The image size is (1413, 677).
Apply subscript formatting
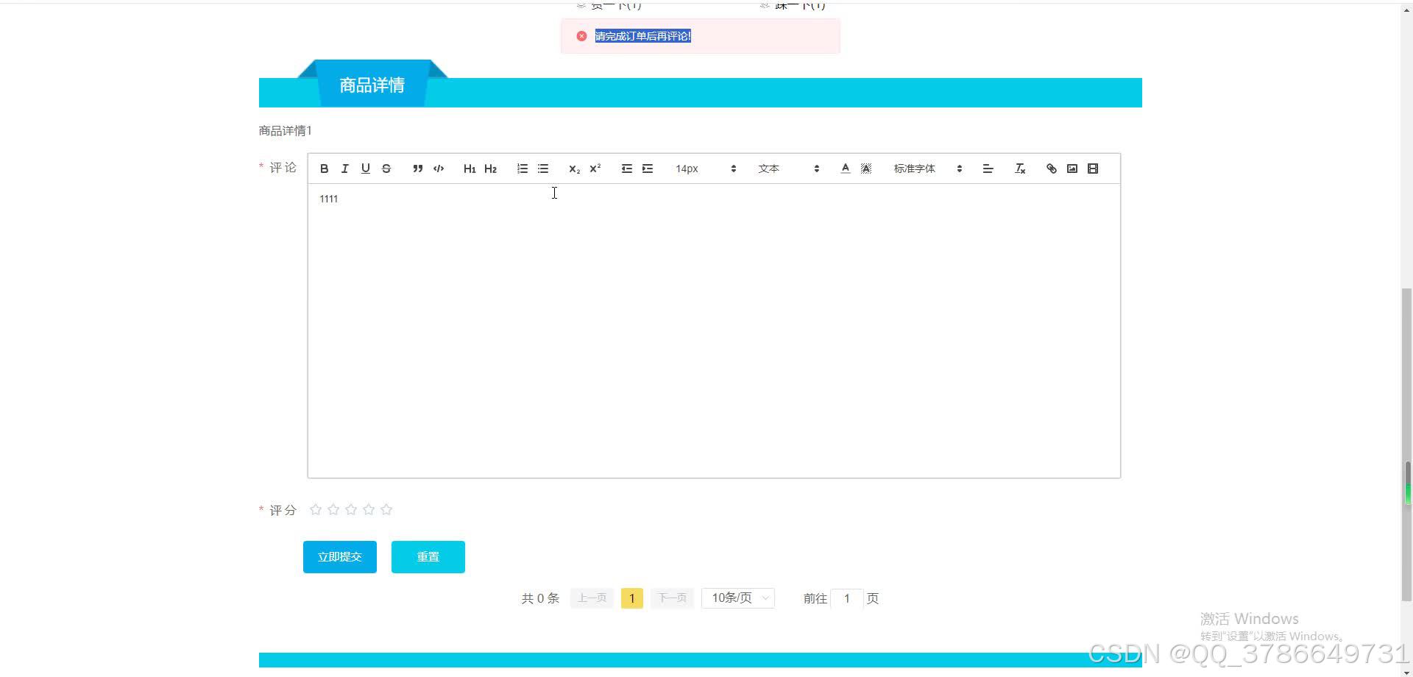(x=574, y=169)
